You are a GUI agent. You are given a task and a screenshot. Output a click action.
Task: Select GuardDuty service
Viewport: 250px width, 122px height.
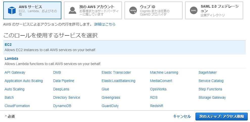(x=110, y=106)
